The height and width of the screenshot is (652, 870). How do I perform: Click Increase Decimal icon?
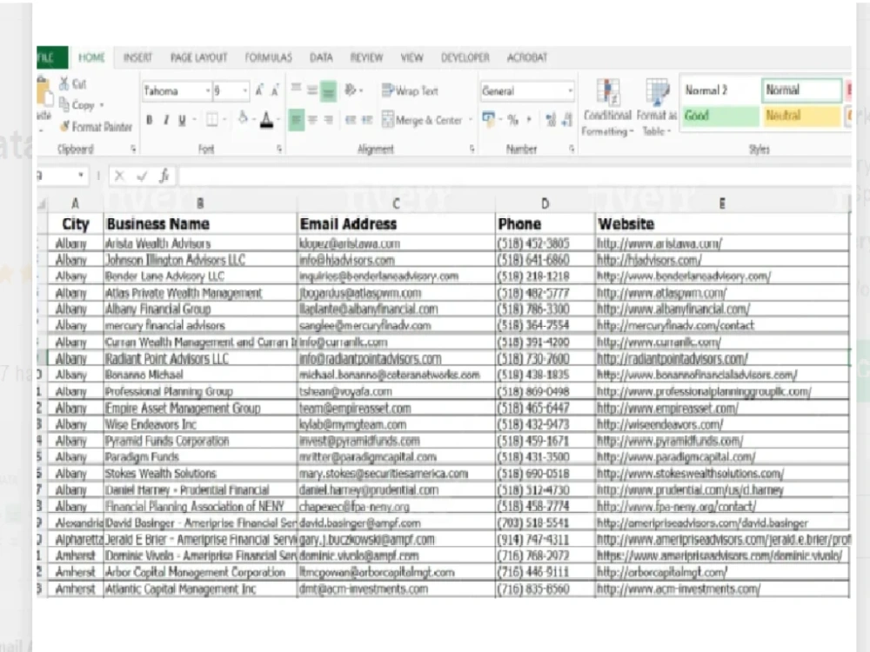point(551,120)
